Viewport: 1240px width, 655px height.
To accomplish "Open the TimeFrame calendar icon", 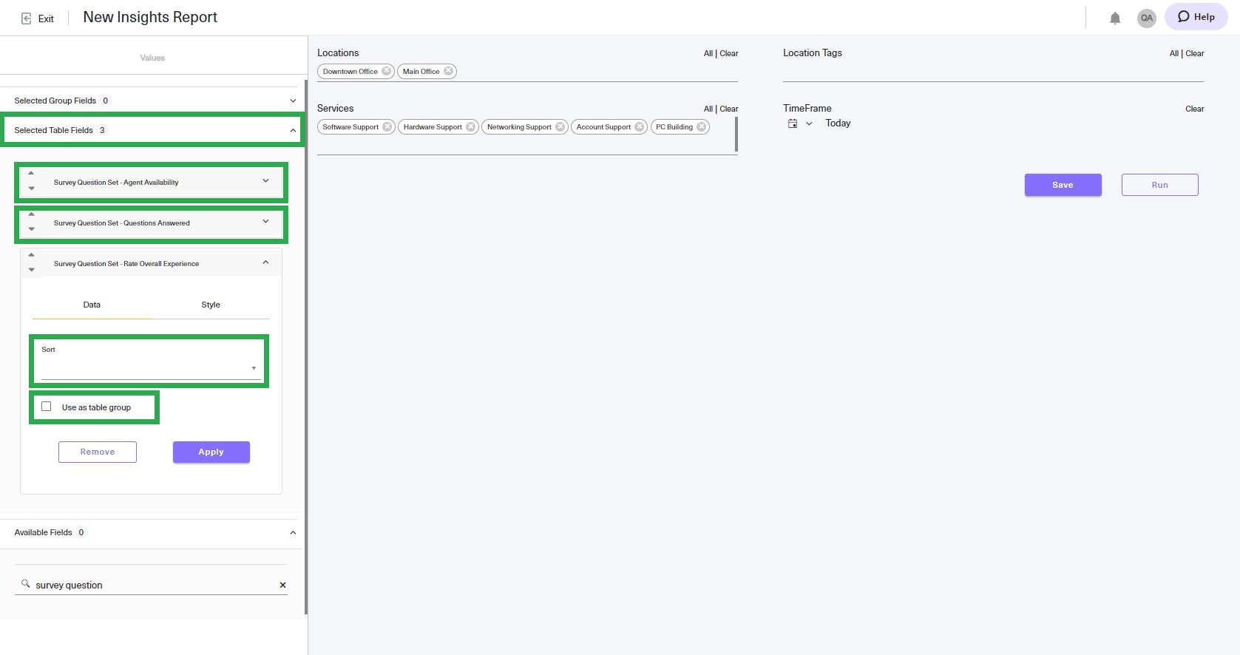I will [x=793, y=123].
